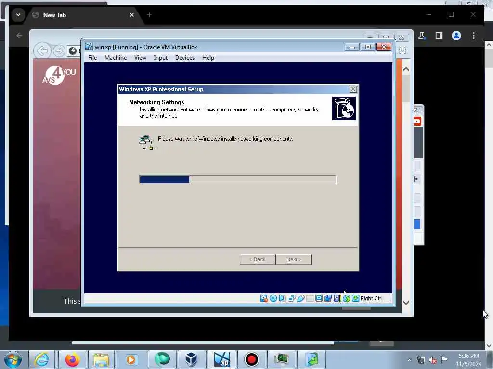Click the setup CD box icon
This screenshot has height=369, width=493.
tap(344, 108)
